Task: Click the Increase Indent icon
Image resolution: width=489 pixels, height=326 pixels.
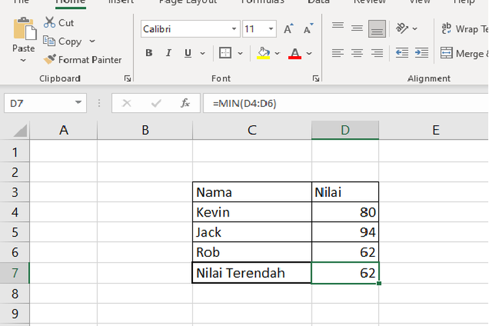Action: click(x=422, y=53)
